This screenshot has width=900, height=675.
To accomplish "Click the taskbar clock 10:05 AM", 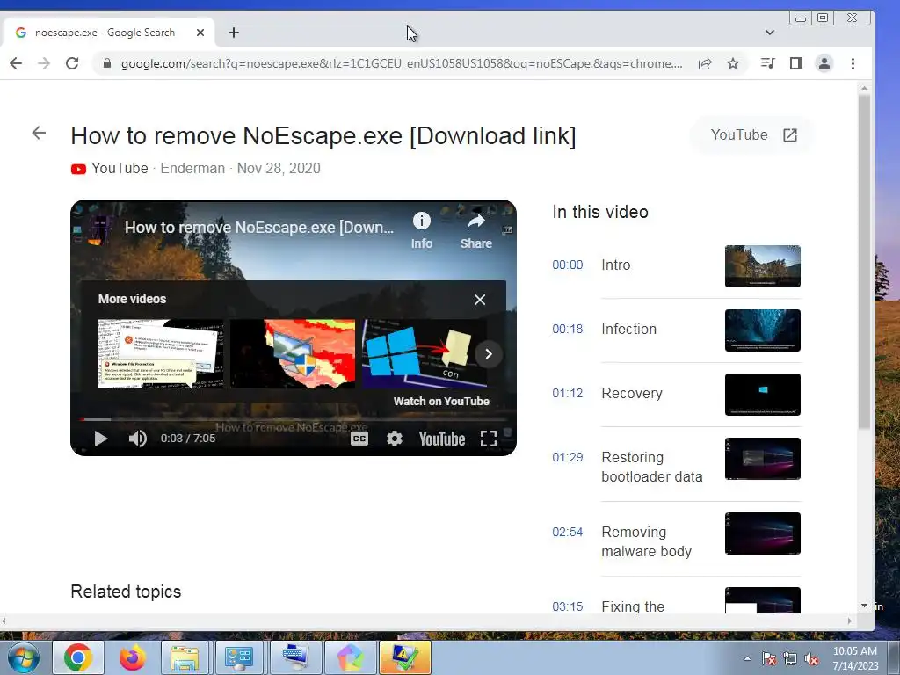I will coord(855,658).
